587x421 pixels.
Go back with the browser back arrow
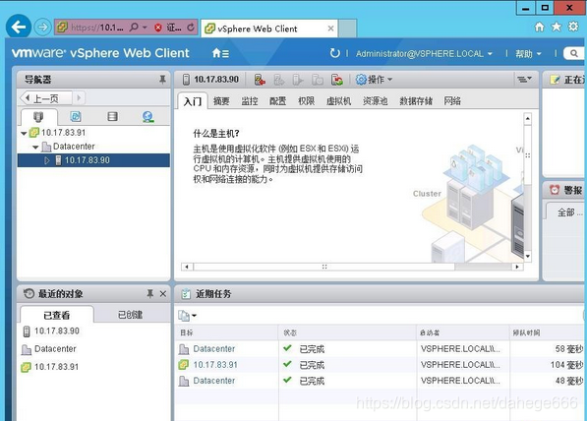pyautogui.click(x=19, y=27)
